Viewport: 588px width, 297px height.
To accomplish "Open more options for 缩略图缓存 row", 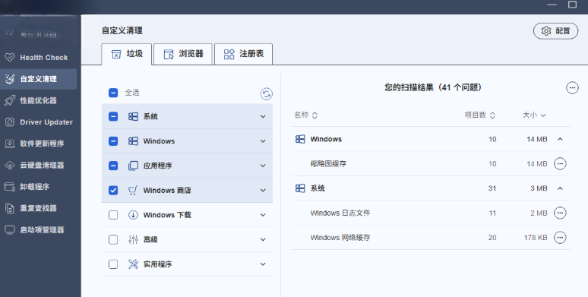I will point(560,163).
